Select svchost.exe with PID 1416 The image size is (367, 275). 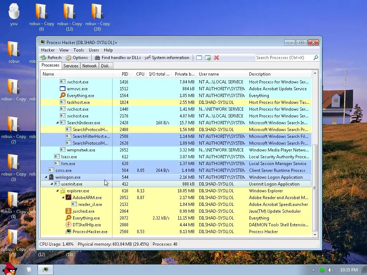coord(176,82)
